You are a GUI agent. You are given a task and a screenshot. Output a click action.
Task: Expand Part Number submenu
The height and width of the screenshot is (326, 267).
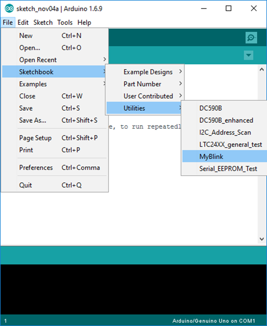(x=145, y=84)
